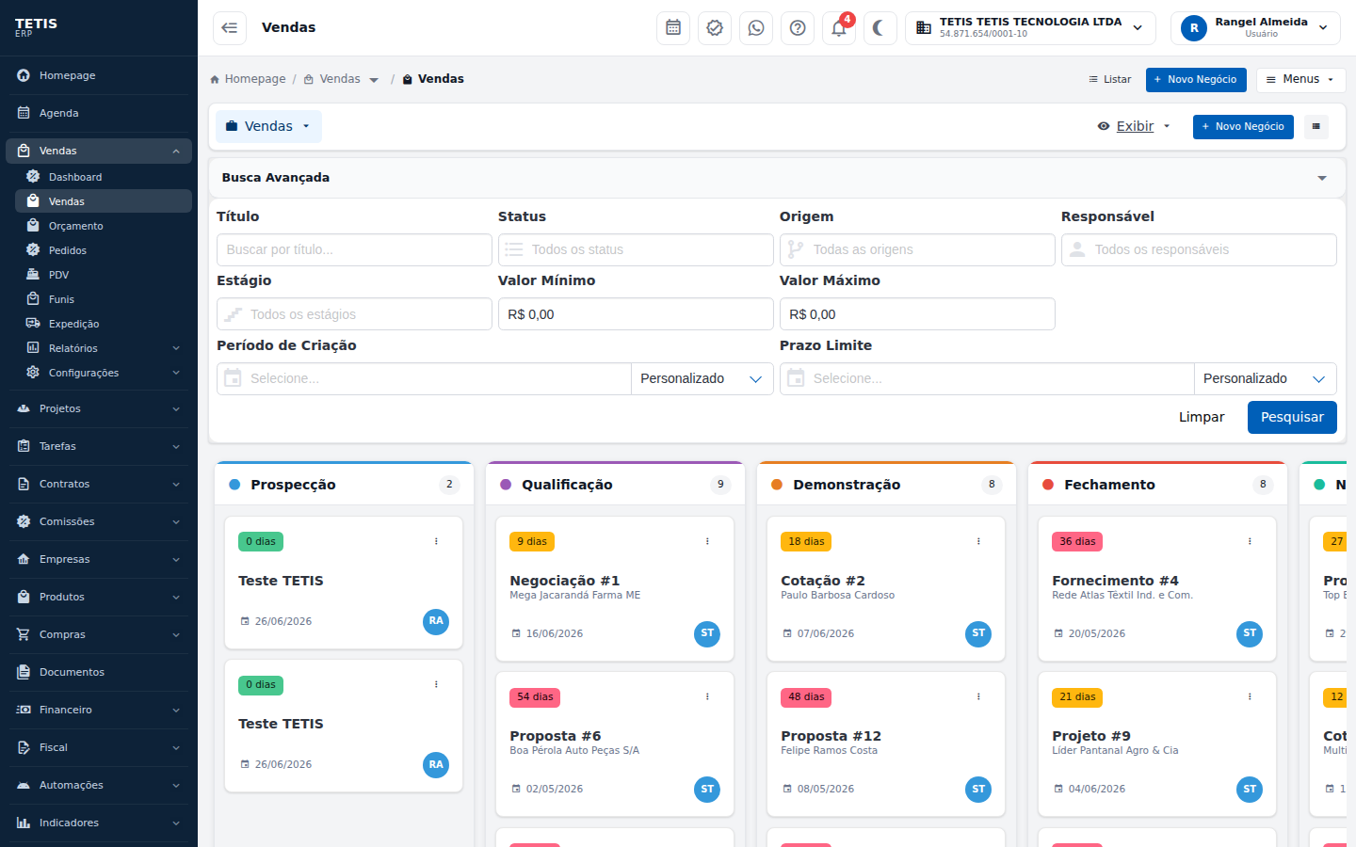
Task: Collapse the sidebar with the back arrow icon
Action: [x=230, y=28]
